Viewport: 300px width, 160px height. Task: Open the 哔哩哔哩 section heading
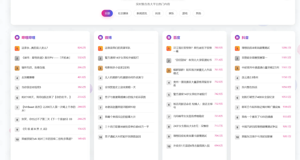tap(28, 38)
